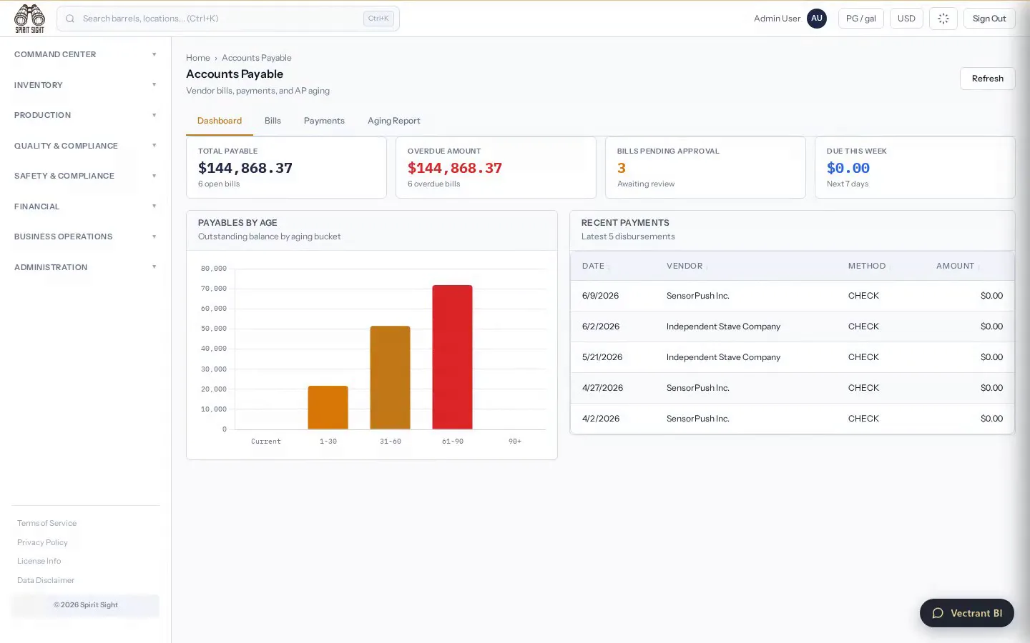The width and height of the screenshot is (1030, 643).
Task: Expand the Production section
Action: click(x=85, y=115)
